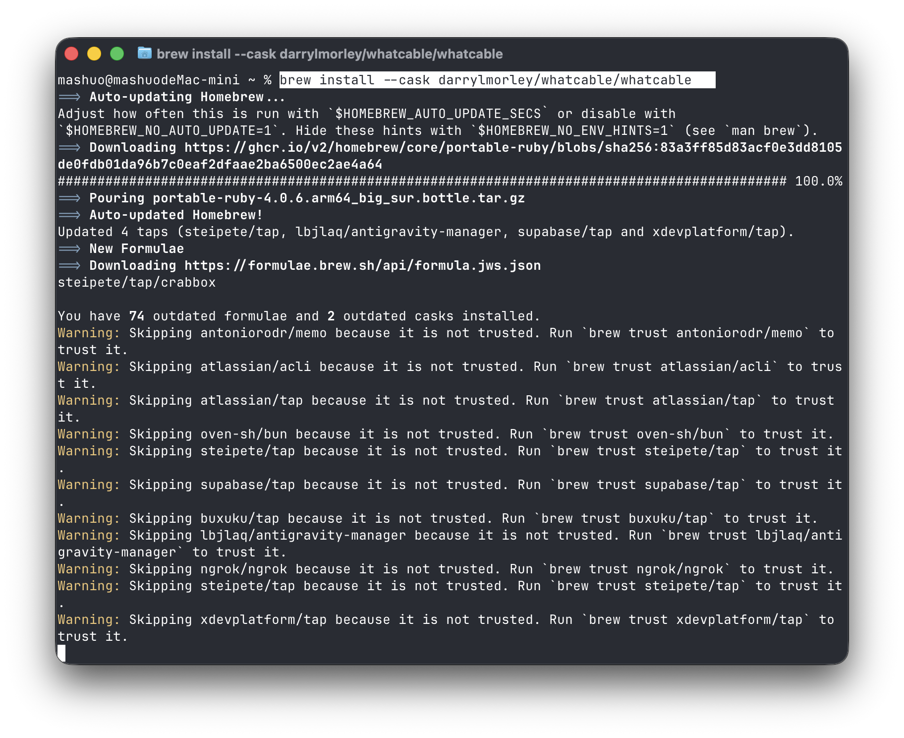Image resolution: width=904 pixels, height=738 pixels.
Task: Click the warning about atlassian/tap
Action: 446,409
